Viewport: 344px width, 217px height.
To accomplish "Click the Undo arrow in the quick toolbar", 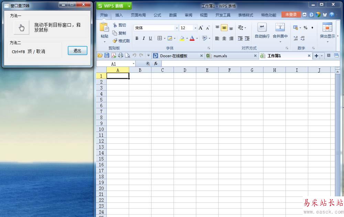I will pyautogui.click(x=135, y=55).
